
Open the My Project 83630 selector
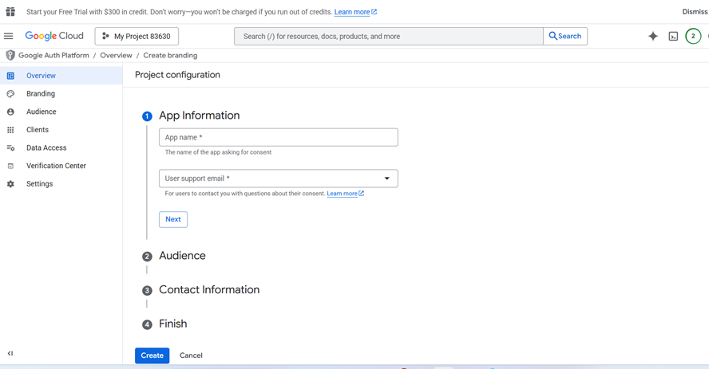click(x=137, y=36)
